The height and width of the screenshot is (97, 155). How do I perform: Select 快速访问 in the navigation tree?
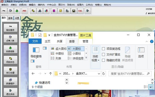(x=43, y=82)
